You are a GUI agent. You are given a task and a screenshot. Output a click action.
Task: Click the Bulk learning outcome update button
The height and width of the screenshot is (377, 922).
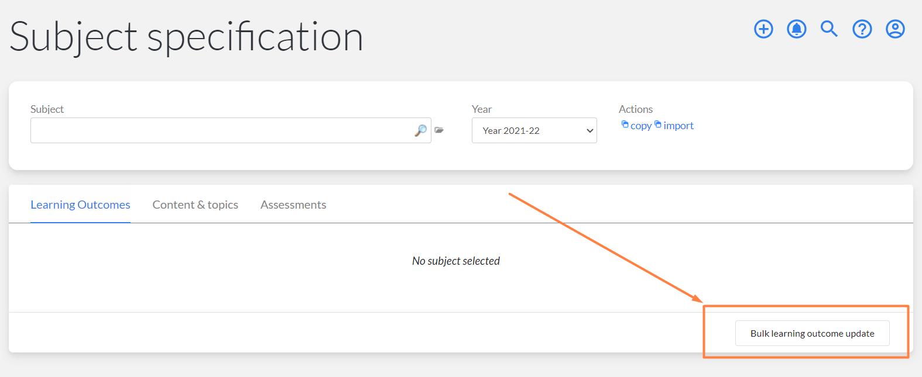812,333
